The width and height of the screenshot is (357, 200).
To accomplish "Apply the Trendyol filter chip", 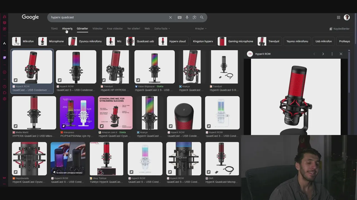I will click(269, 41).
